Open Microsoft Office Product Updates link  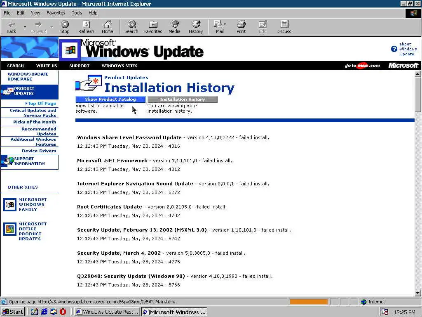point(33,231)
